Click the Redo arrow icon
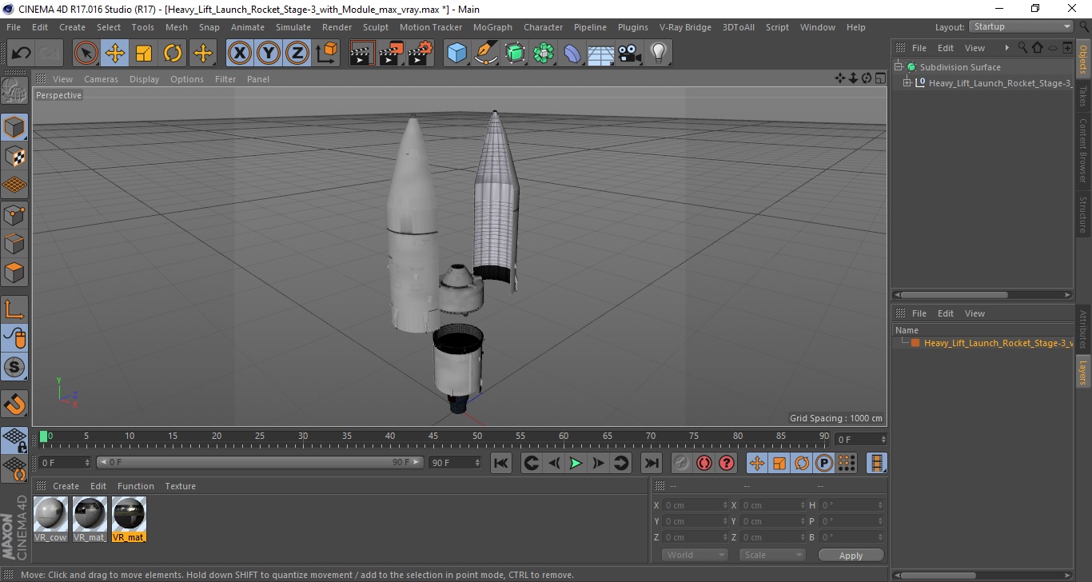Screen dimensions: 1092x582 [x=50, y=54]
